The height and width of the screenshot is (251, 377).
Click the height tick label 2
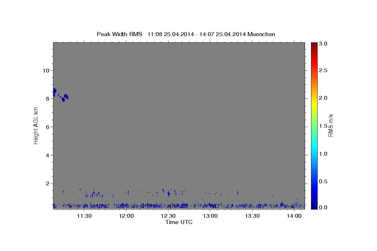click(x=47, y=184)
